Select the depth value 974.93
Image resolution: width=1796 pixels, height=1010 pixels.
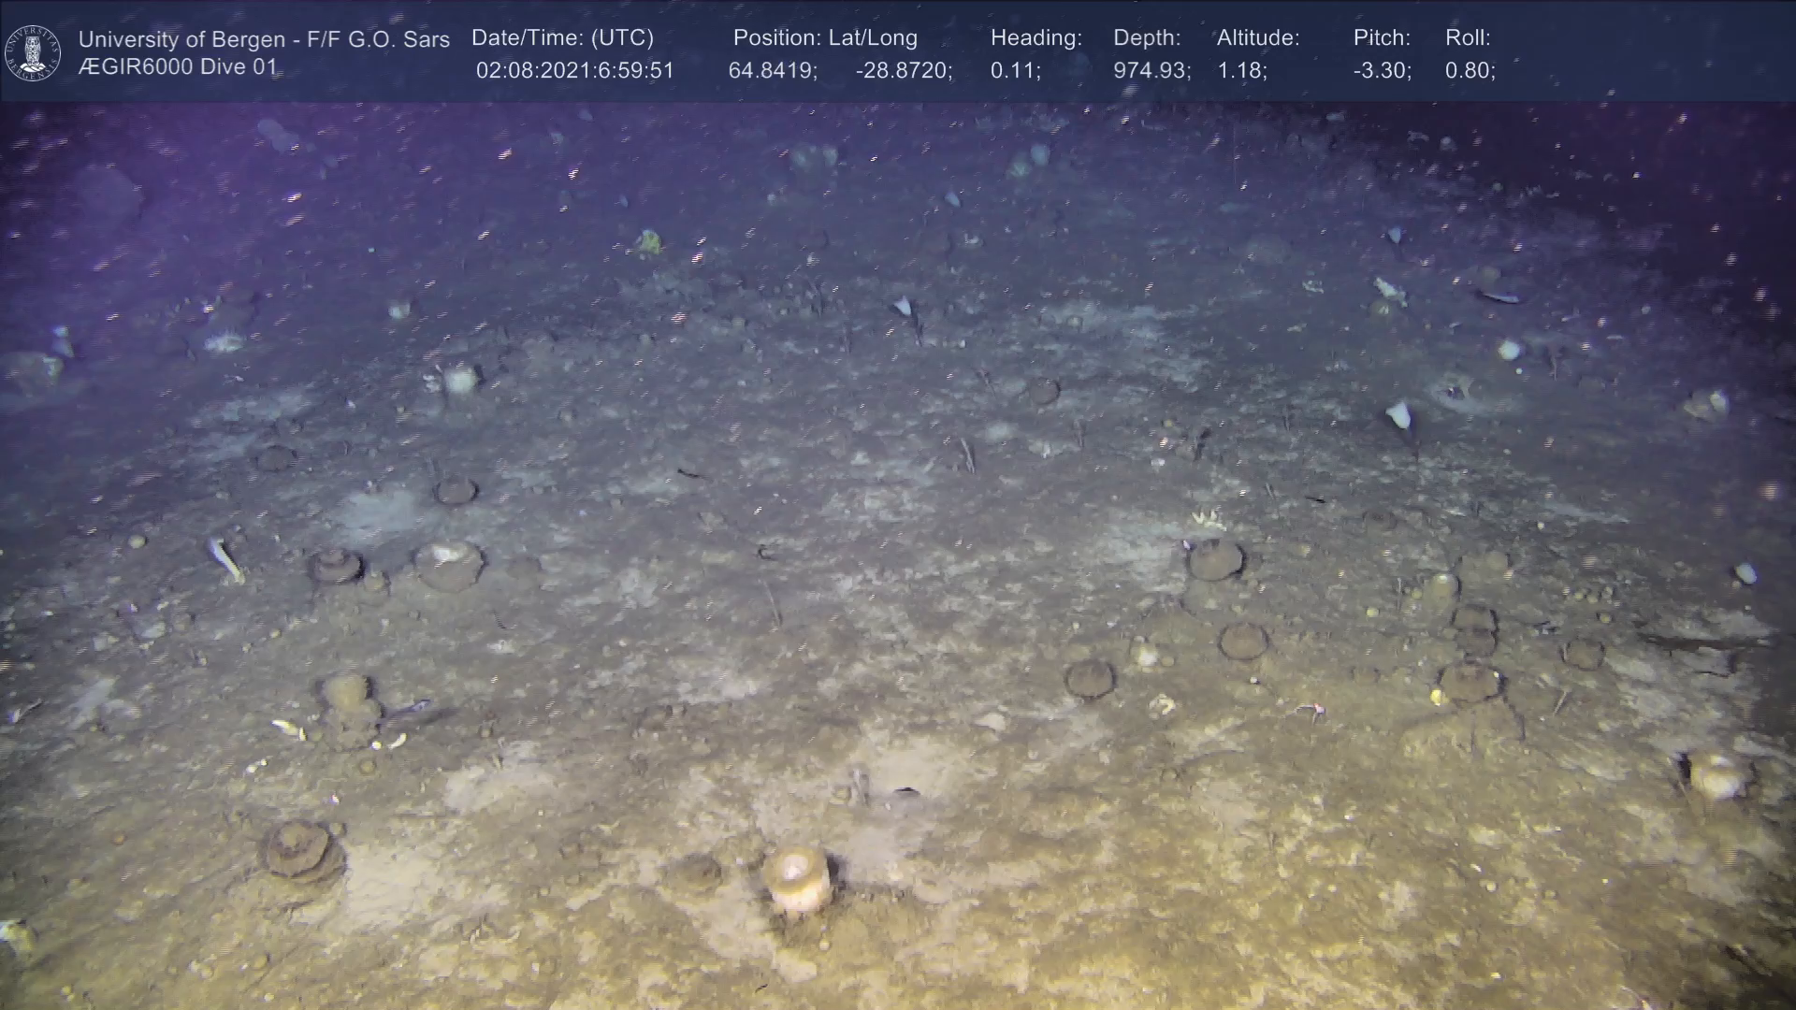tap(1151, 71)
